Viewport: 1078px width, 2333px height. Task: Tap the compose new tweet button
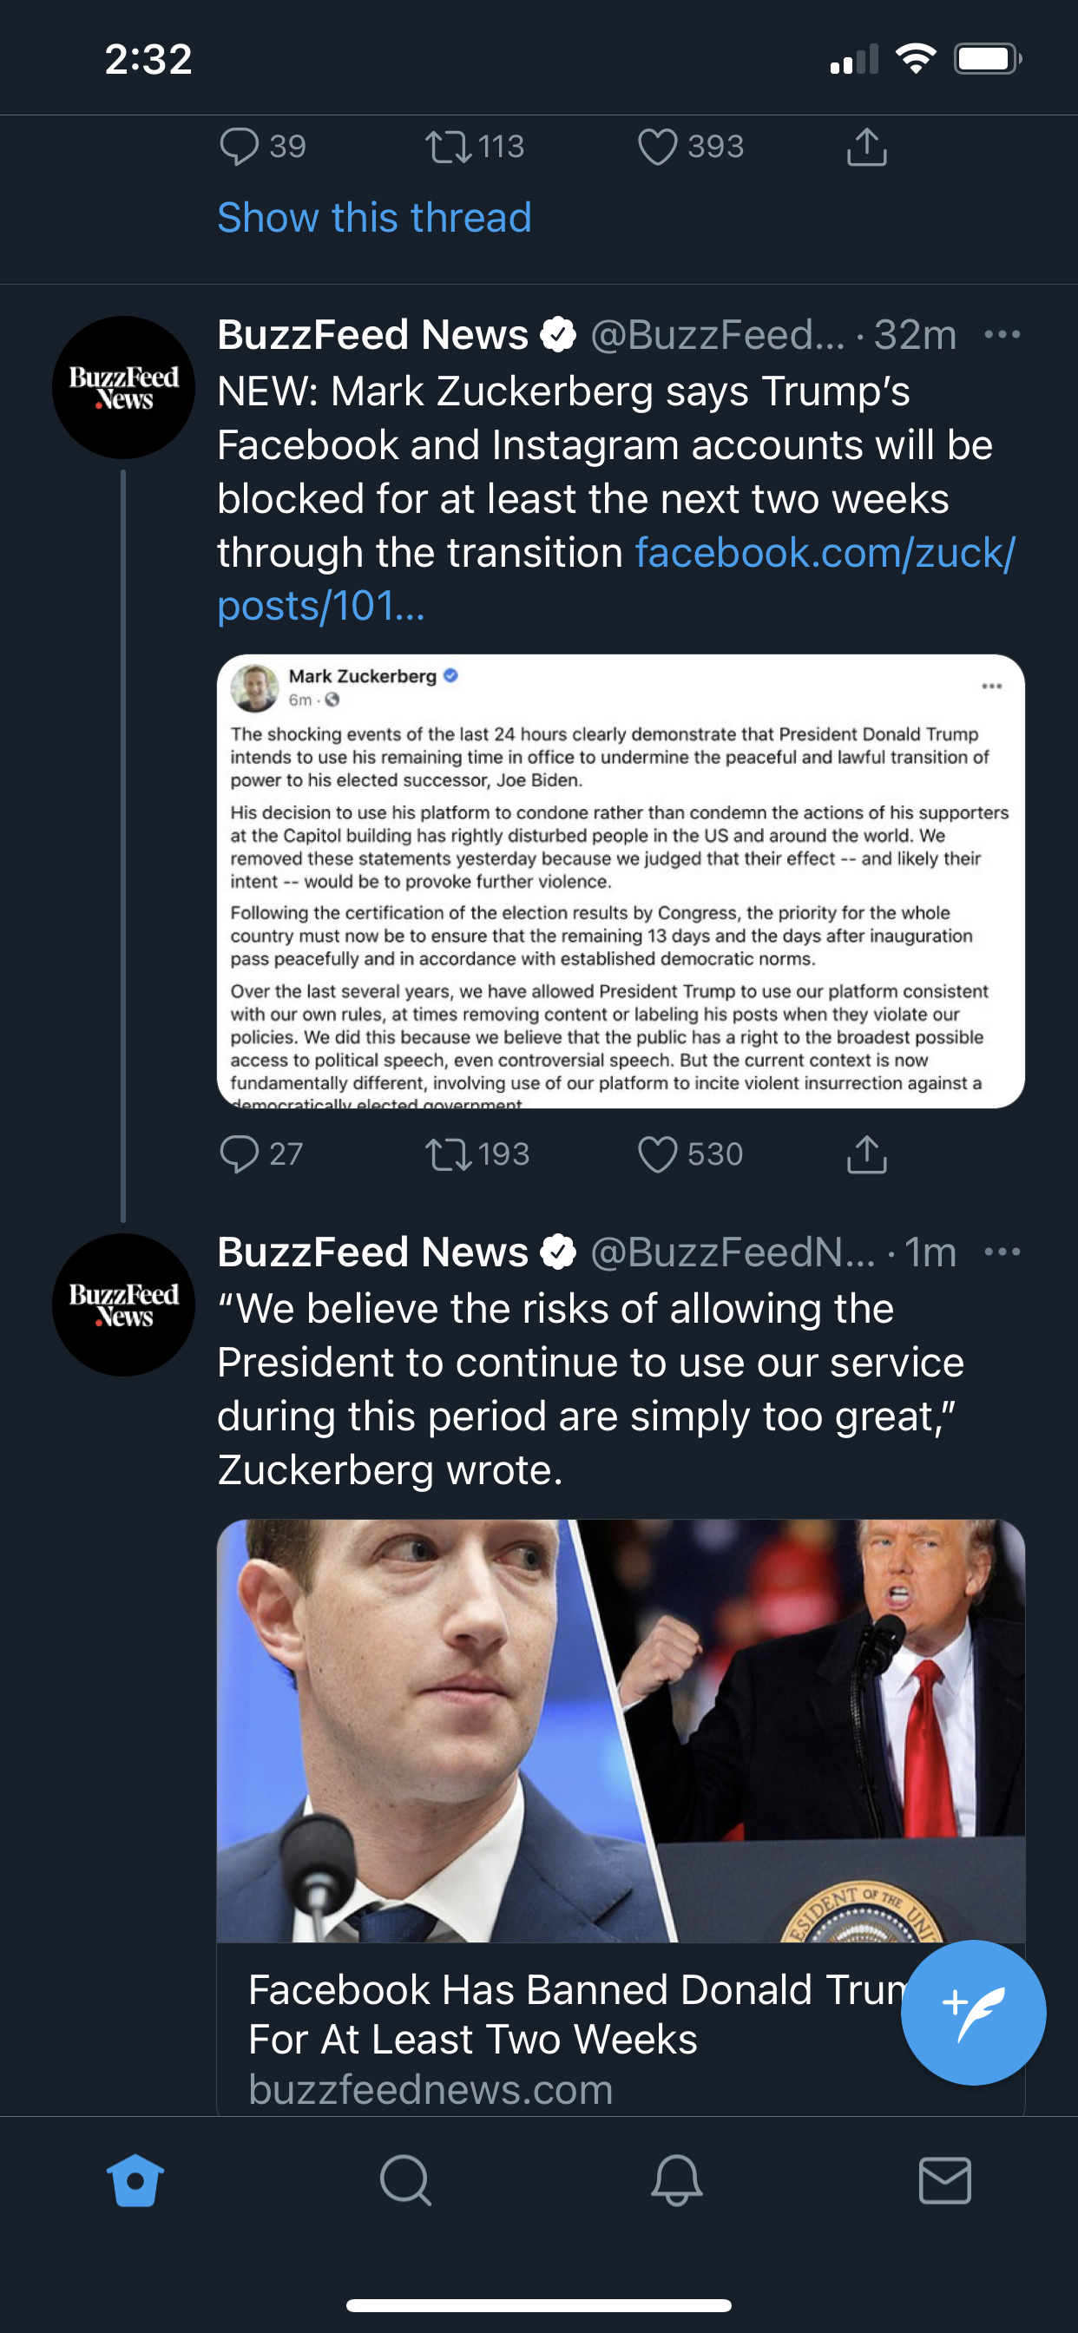pyautogui.click(x=972, y=2012)
